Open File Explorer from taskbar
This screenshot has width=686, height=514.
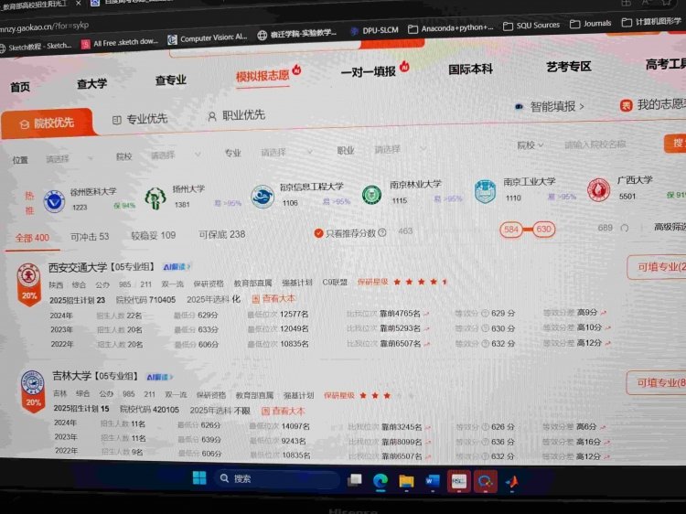[406, 481]
